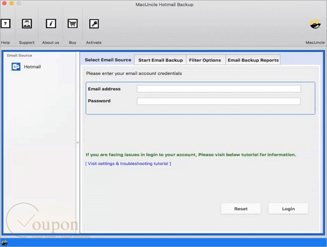The width and height of the screenshot is (327, 247).
Task: Click the MacUncle label text
Action: click(315, 42)
